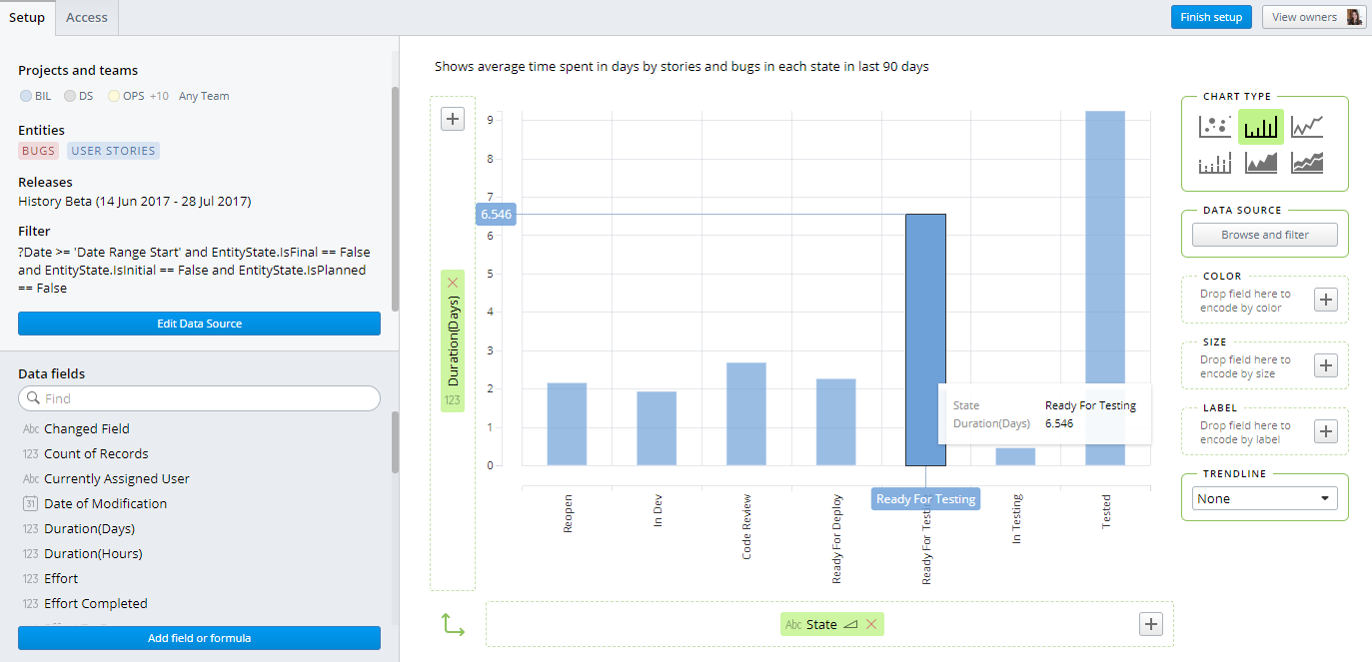Open the Trendline dropdown
1372x662 pixels.
(x=1264, y=497)
